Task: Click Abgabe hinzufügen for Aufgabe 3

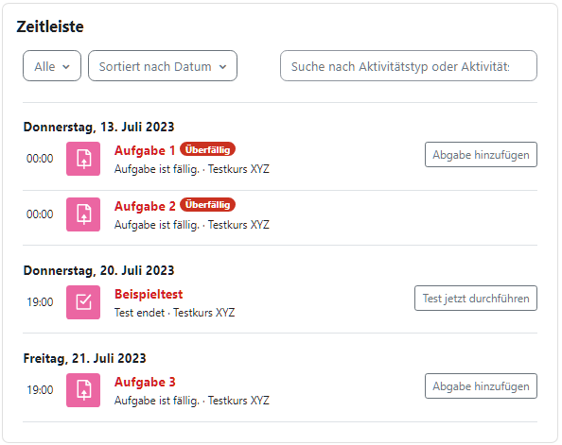Action: point(481,385)
